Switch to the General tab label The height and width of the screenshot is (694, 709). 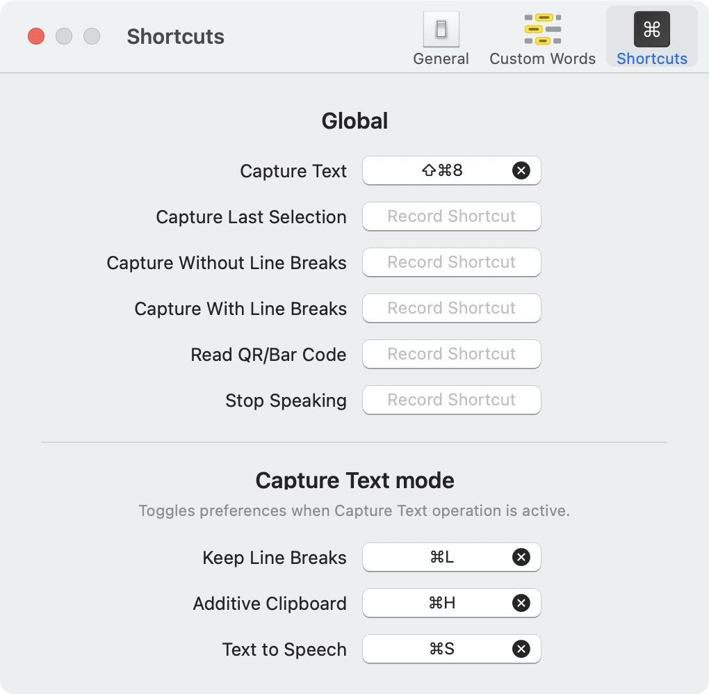441,59
